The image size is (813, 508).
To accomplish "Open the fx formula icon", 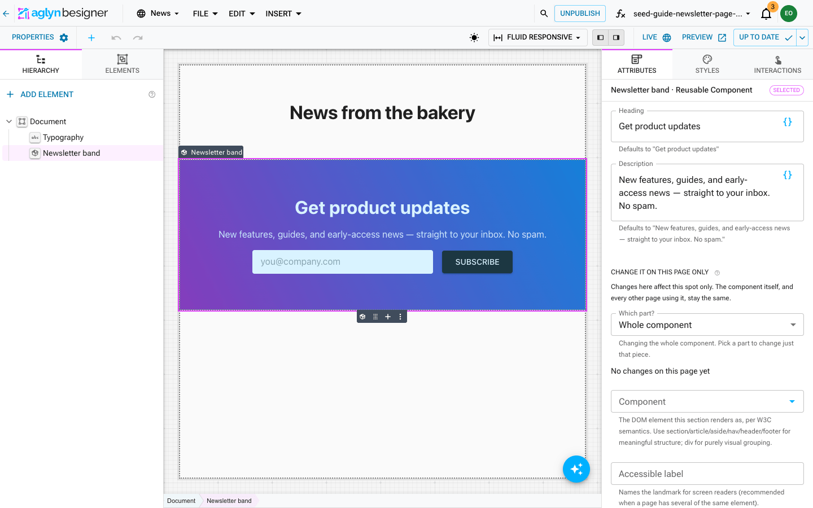I will (620, 14).
